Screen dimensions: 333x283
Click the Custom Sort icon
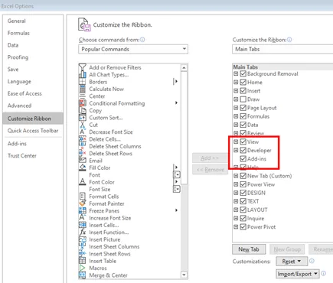(83, 118)
